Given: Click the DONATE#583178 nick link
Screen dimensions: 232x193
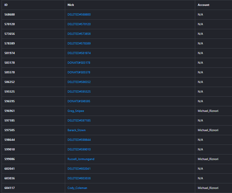Looking at the screenshot, I should [79, 63].
